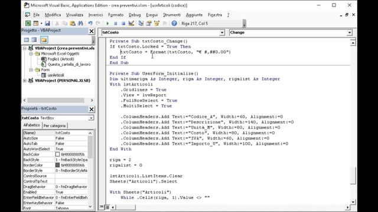Undo the last action
378x212 pixels.
click(90, 24)
